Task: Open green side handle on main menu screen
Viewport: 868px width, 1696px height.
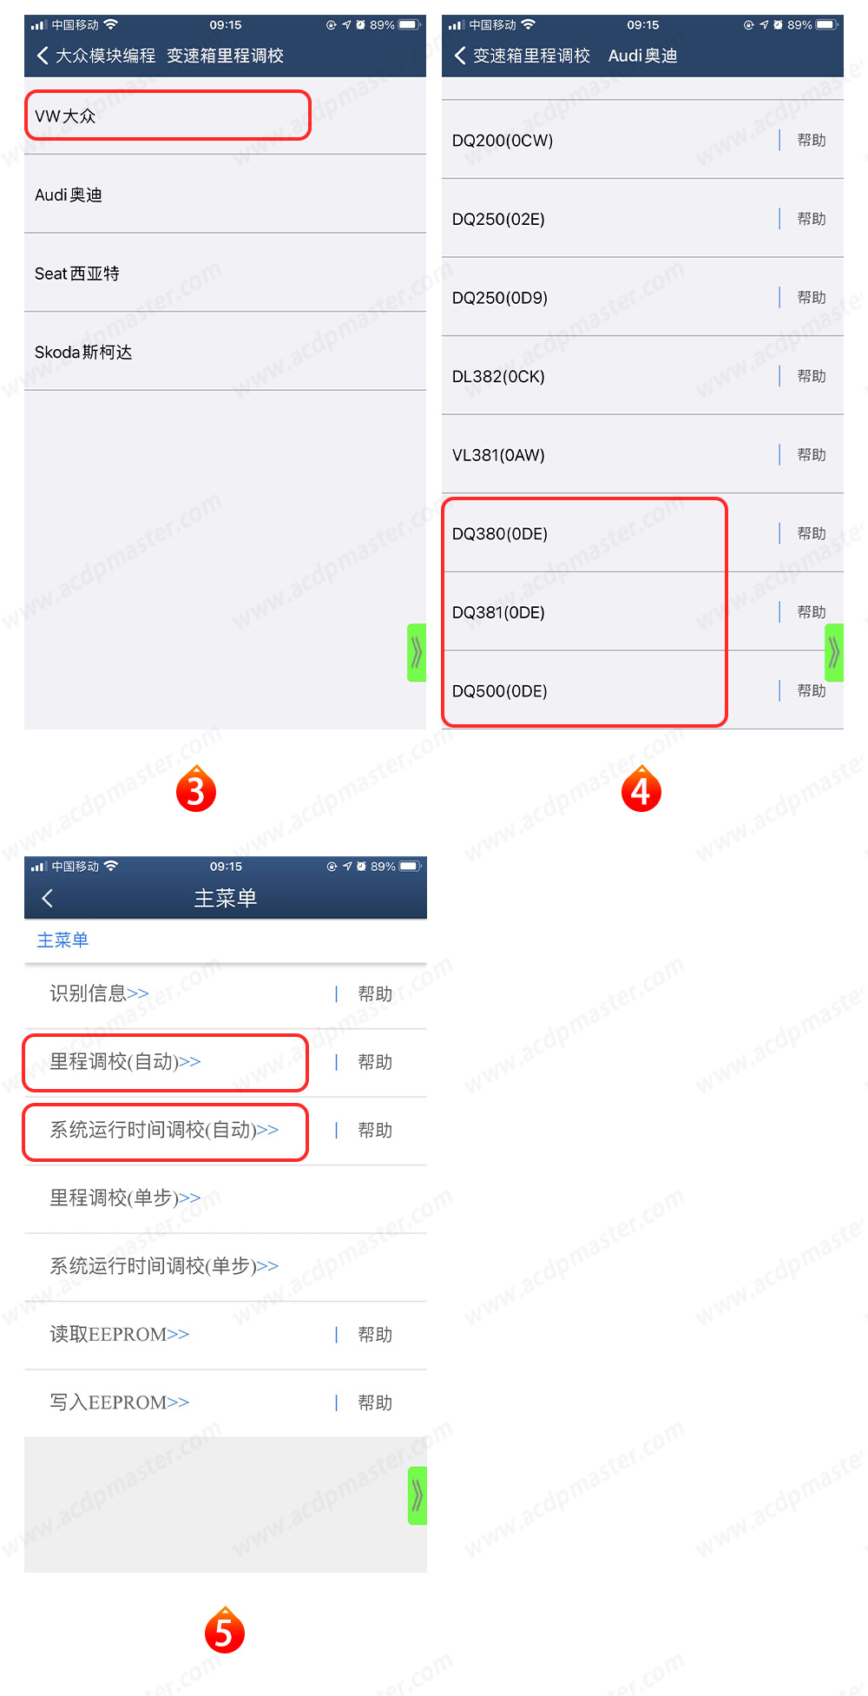Action: pos(418,1495)
